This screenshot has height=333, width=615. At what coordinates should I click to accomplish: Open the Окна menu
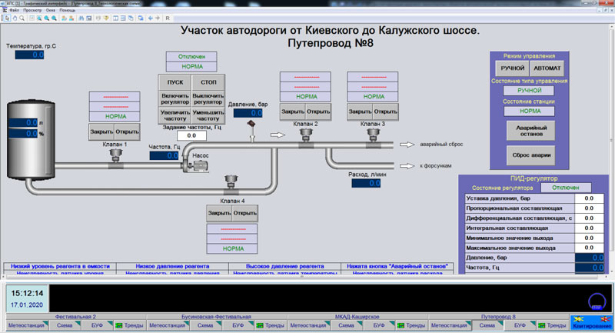tap(51, 10)
